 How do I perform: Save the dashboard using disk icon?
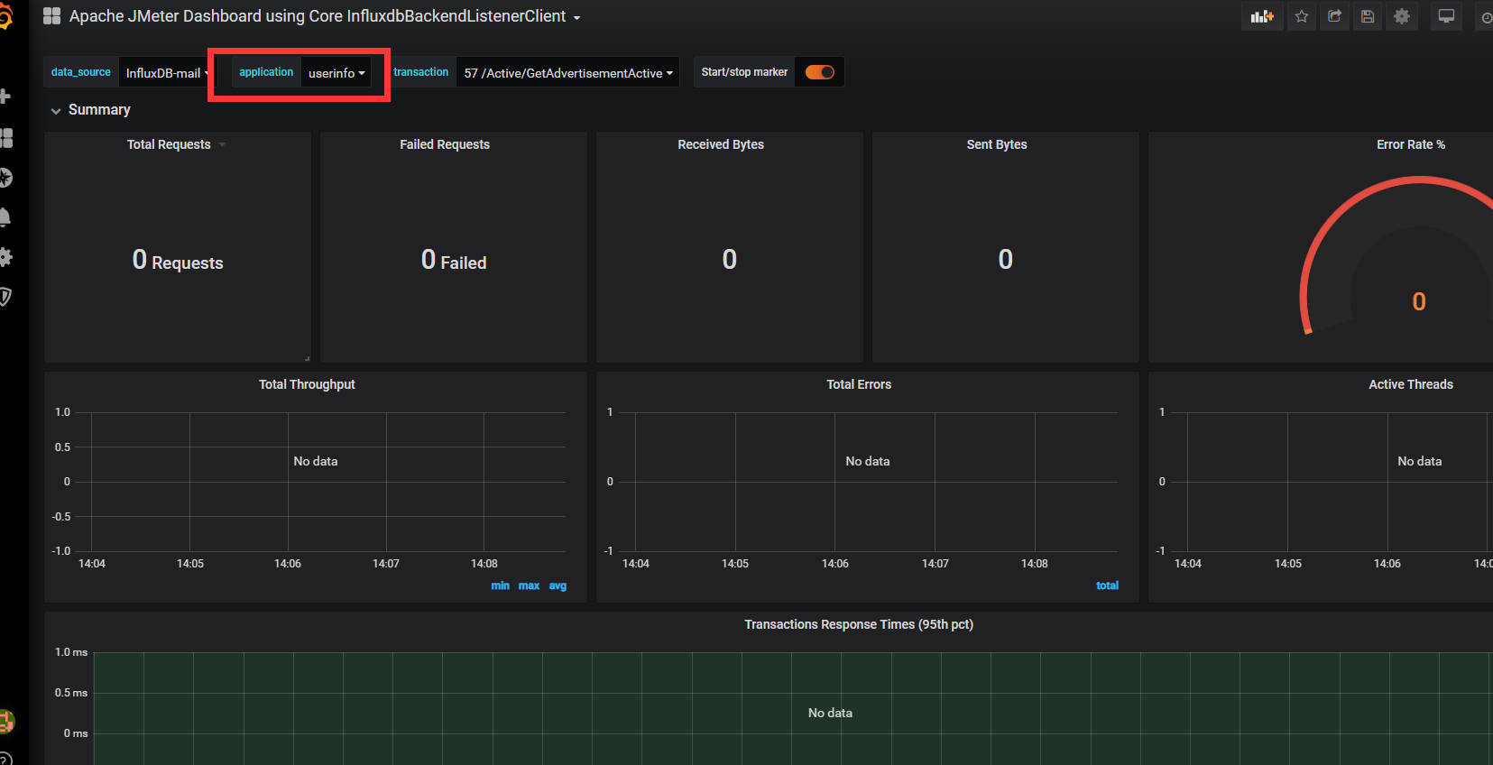[1368, 16]
